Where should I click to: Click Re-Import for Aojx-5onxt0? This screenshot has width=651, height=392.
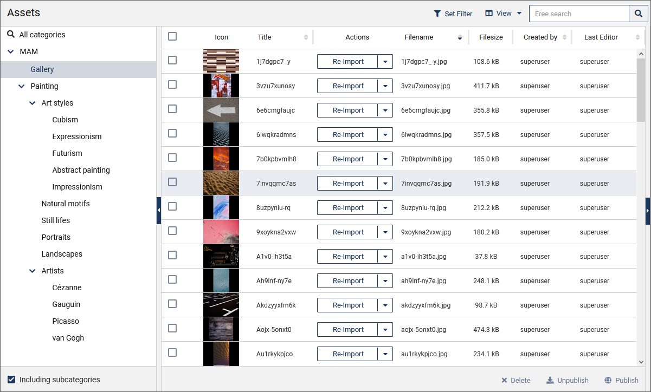click(347, 330)
